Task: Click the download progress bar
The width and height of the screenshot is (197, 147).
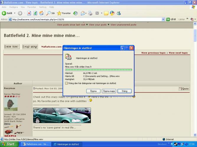Action: point(98,70)
